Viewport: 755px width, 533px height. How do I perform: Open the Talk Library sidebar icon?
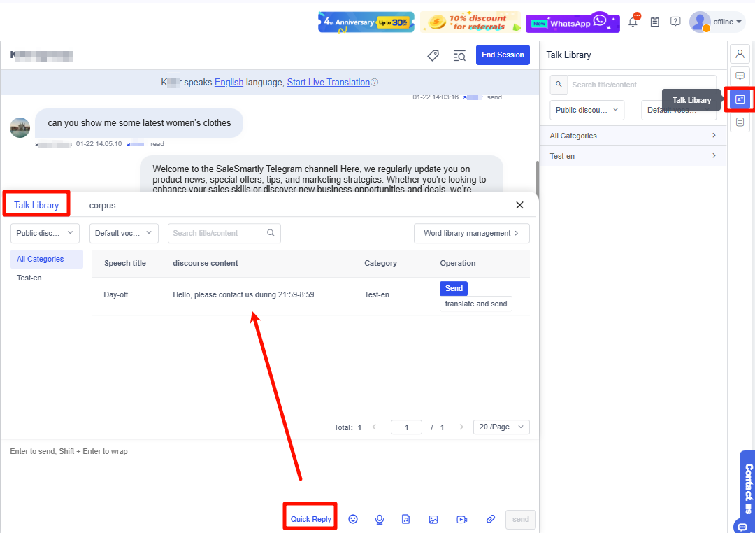(740, 99)
